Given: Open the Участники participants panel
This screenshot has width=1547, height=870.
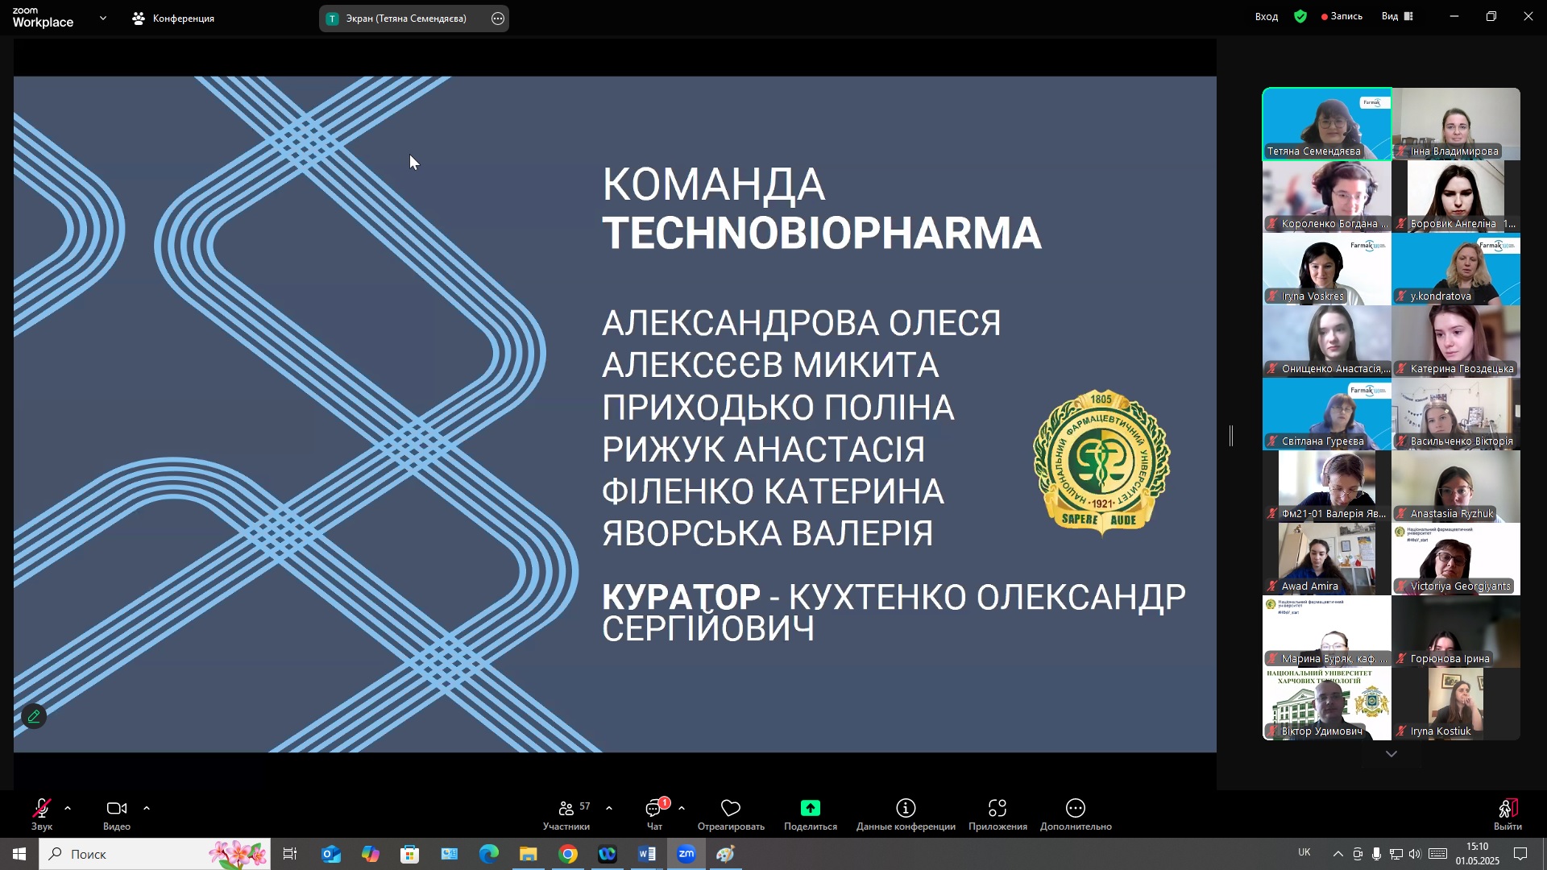Looking at the screenshot, I should [x=567, y=814].
